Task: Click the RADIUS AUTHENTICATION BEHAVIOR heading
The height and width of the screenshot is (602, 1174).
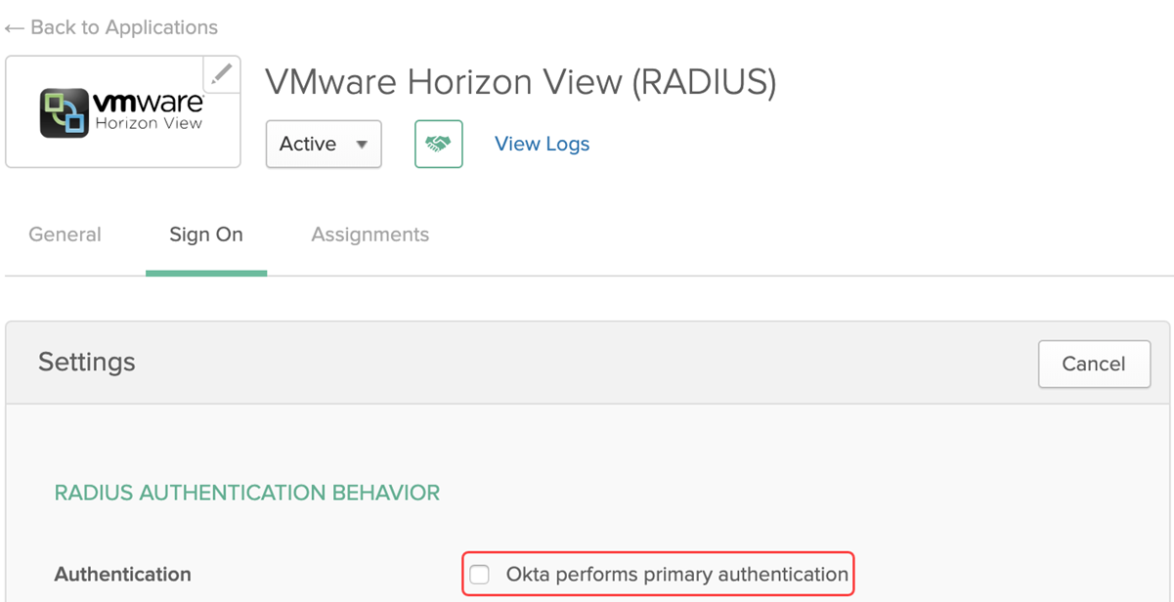Action: click(247, 493)
